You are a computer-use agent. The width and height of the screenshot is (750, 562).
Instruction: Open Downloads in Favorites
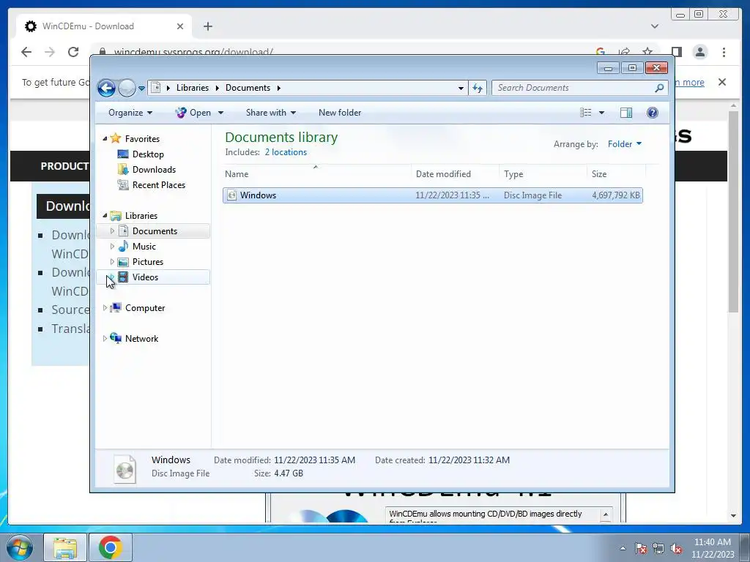[x=154, y=169]
